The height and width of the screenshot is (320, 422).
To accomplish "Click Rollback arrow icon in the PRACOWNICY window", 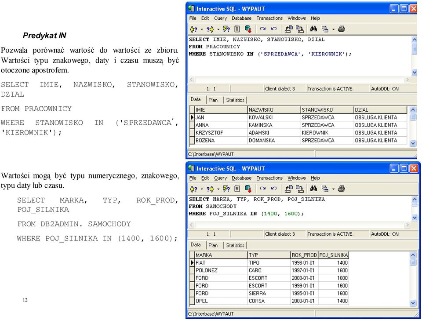I will tap(274, 29).
